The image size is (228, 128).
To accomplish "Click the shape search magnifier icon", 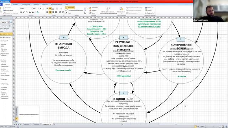I will click(11, 22).
